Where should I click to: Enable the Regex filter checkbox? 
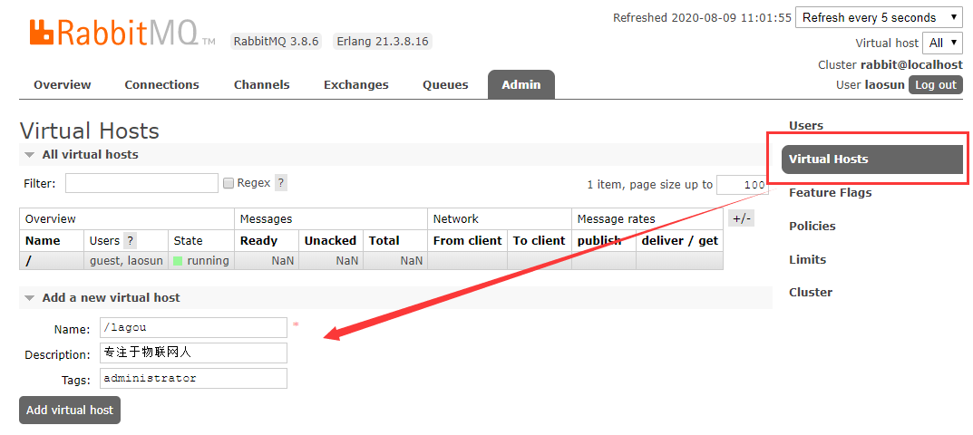click(x=229, y=183)
